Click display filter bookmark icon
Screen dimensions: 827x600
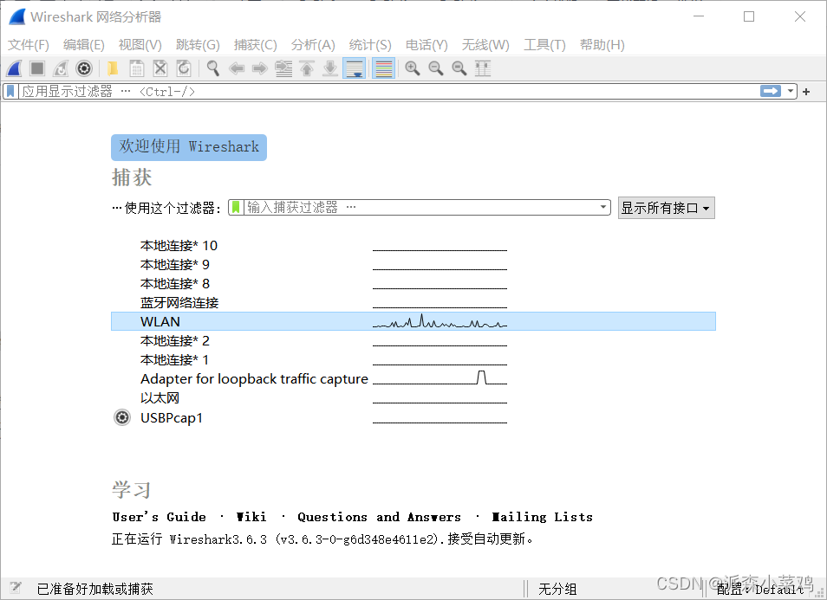point(10,92)
